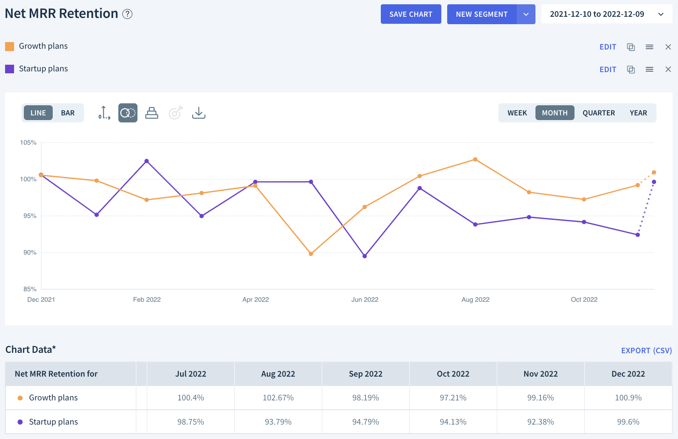This screenshot has width=678, height=439.
Task: Remove the Startup plans segment
Action: pos(668,69)
